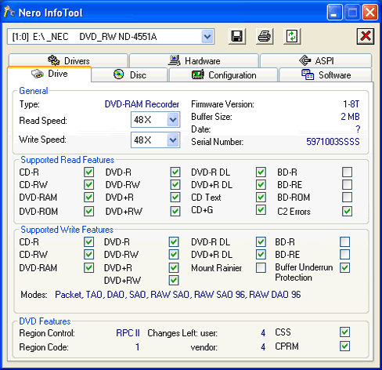382x370 pixels.
Task: Toggle the DVD+RW write feature checkbox
Action: (174, 281)
